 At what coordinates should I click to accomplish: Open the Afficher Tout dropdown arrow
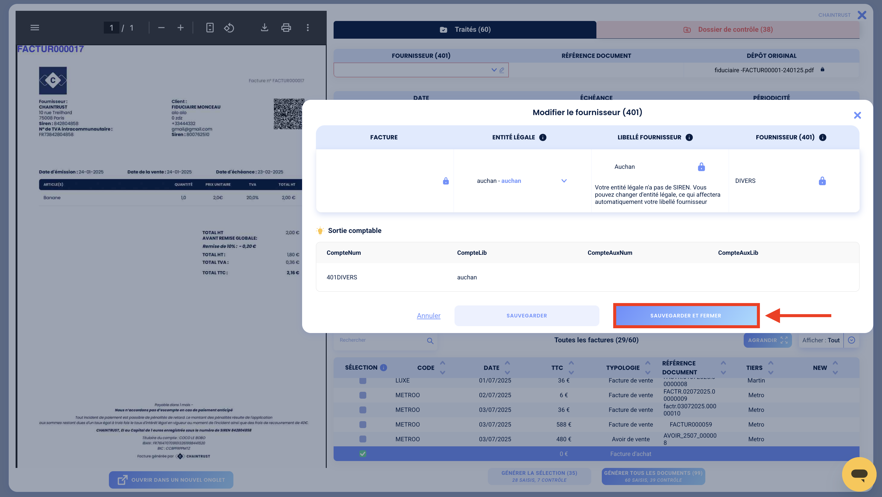[x=851, y=340]
